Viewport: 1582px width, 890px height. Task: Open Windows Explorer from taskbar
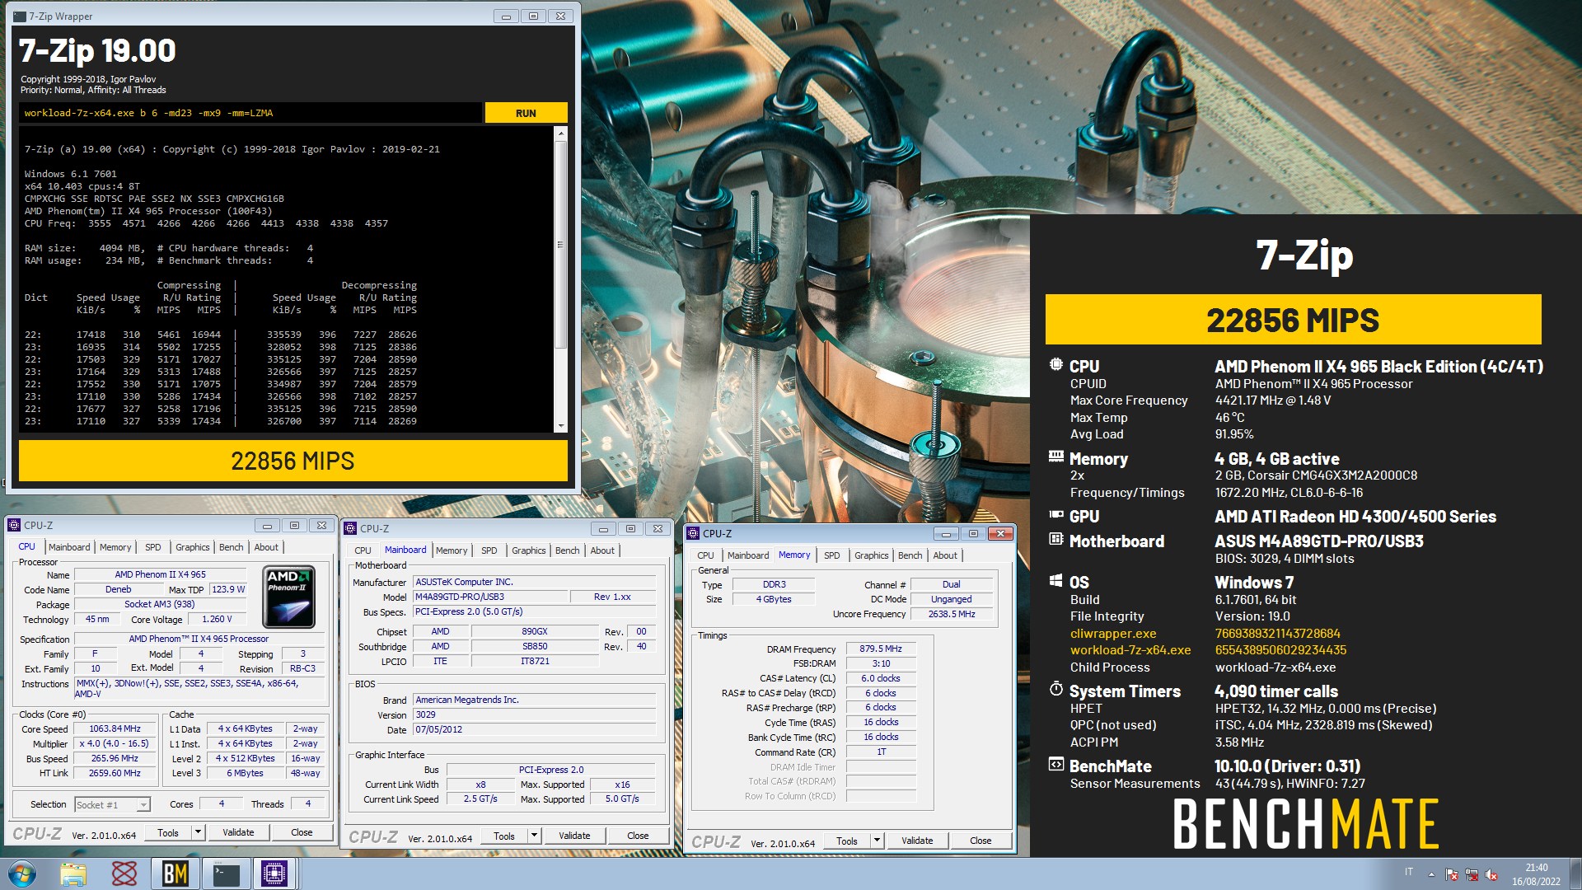[x=73, y=874]
